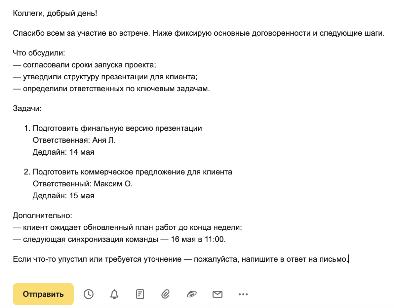Click the 'Ответственный: Максим О.' line

(83, 184)
